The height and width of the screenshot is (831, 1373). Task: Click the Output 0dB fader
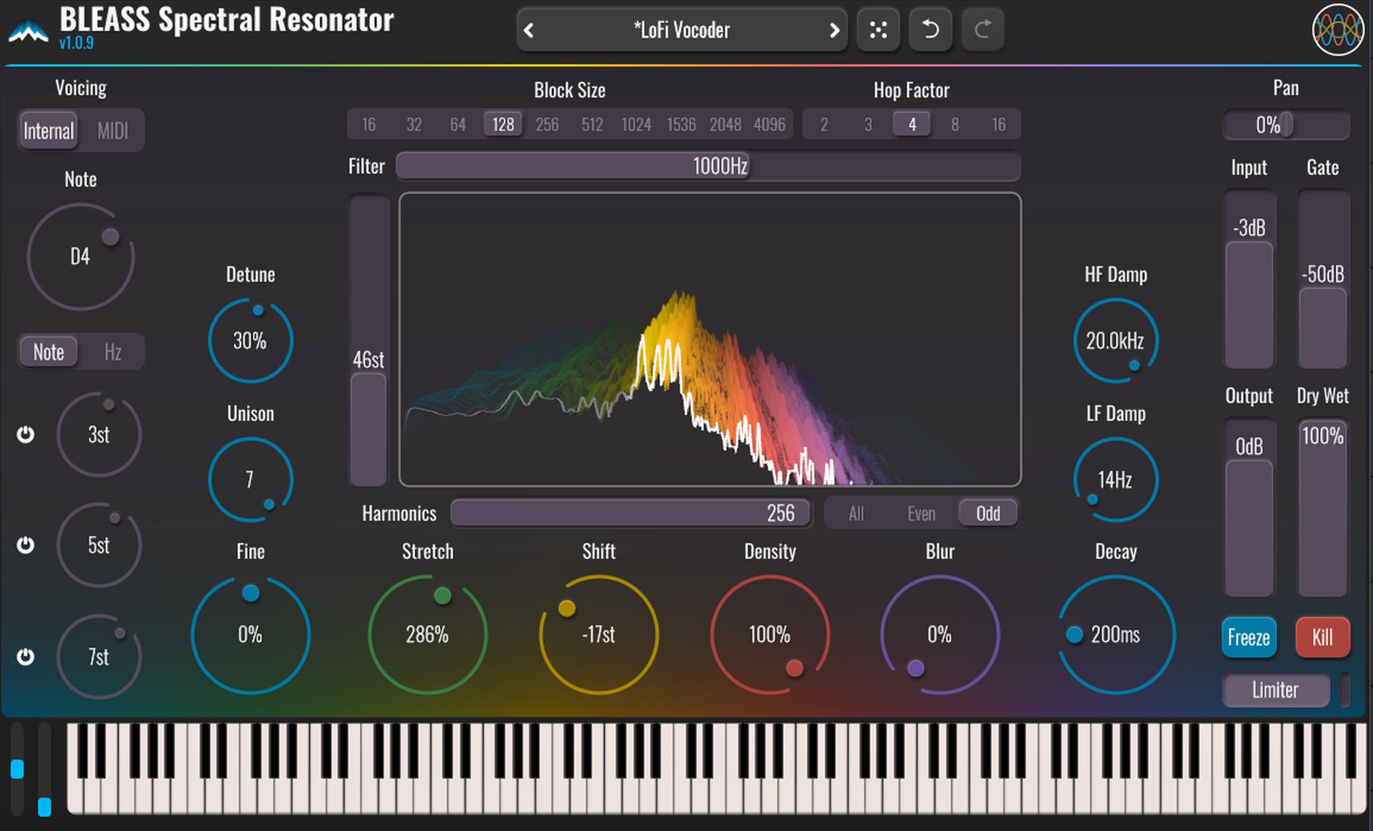click(x=1249, y=508)
